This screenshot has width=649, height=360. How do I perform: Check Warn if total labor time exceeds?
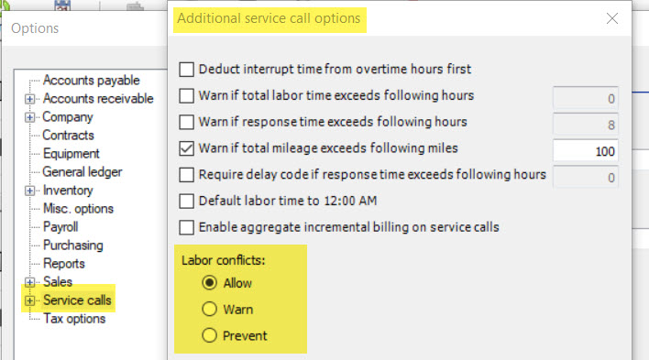click(187, 95)
